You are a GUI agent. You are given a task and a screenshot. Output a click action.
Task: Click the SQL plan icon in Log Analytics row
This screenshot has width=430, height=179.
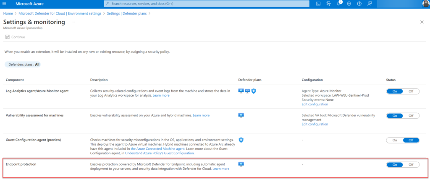point(247,91)
